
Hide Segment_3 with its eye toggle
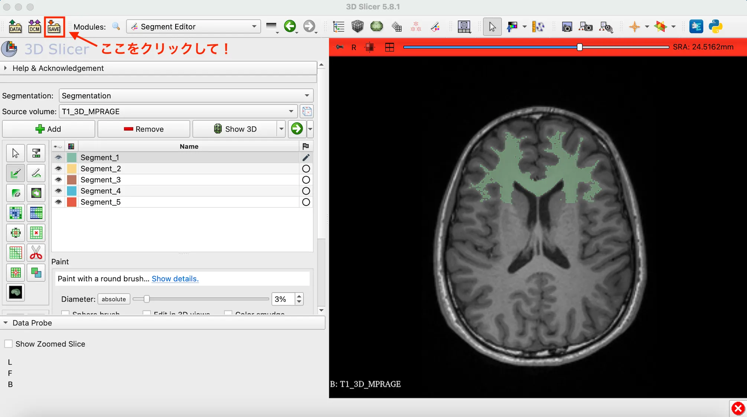coord(58,180)
